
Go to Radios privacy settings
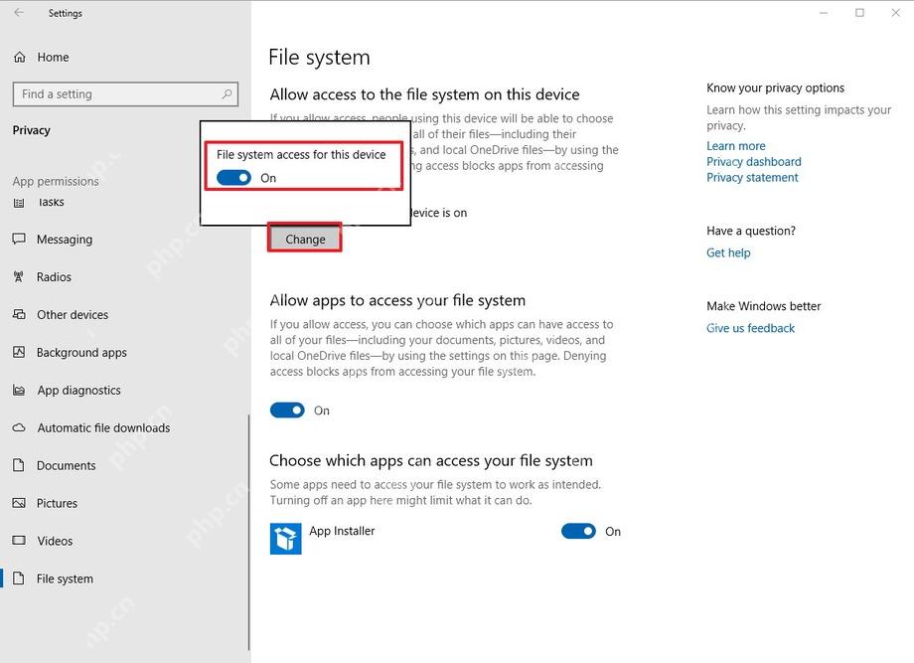click(x=54, y=277)
